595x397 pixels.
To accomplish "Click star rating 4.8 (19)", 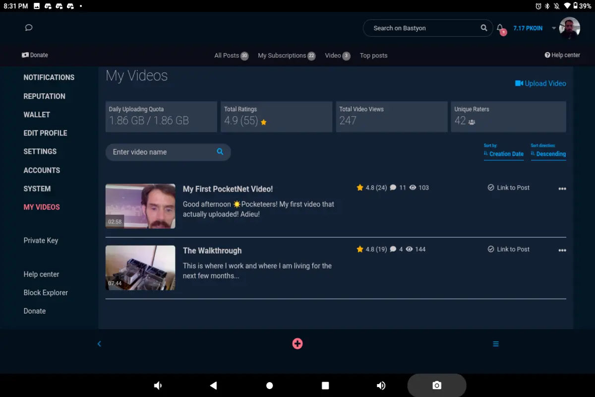I will pos(371,249).
